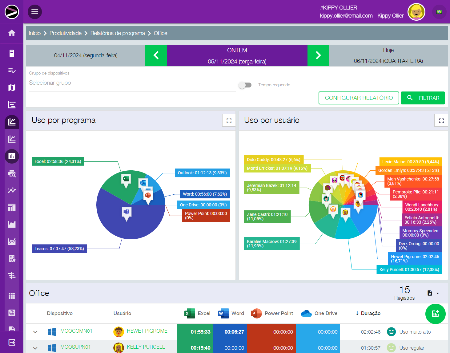450x353 pixels.
Task: Expand the MGOSUPN01 device row
Action: (35, 348)
